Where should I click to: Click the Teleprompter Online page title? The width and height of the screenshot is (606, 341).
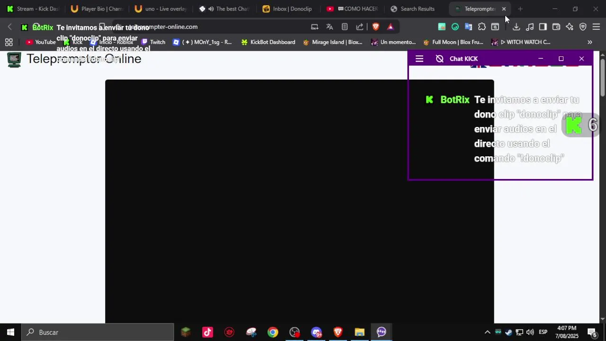[x=84, y=59]
